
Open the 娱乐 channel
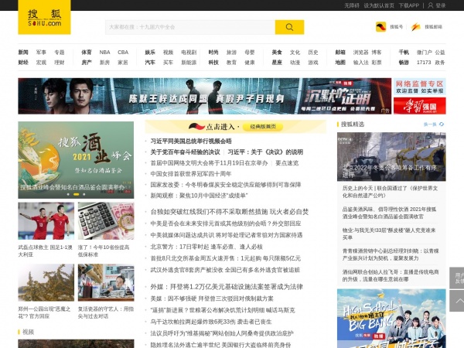[x=150, y=53]
